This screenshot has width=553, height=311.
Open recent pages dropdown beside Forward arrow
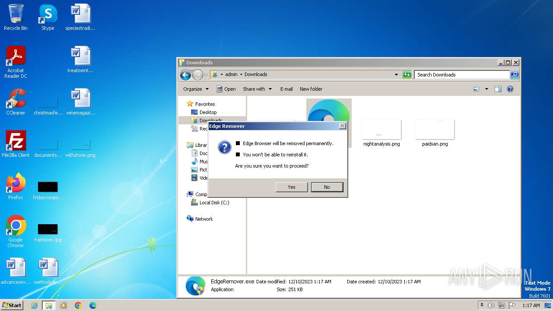[x=206, y=75]
